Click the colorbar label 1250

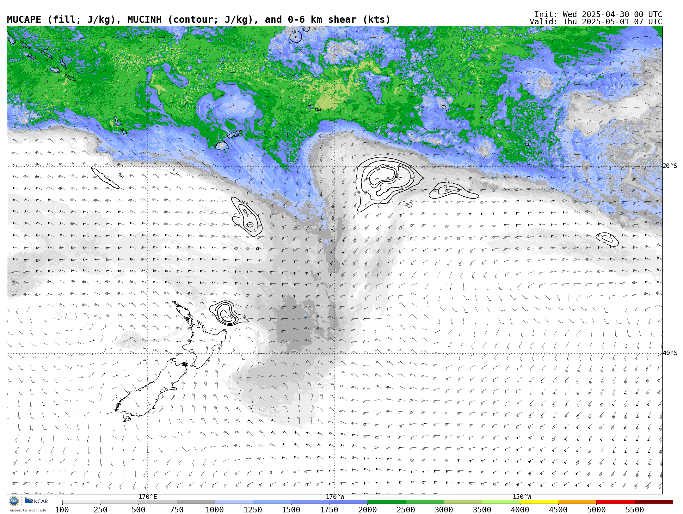coord(253,510)
